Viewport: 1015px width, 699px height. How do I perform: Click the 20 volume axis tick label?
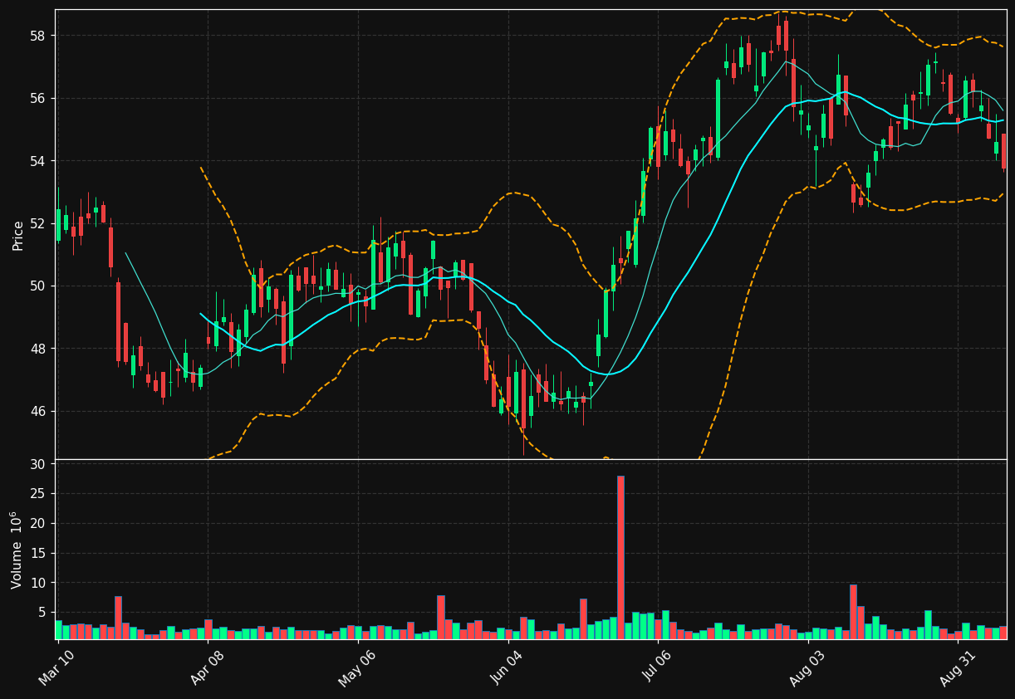[39, 524]
